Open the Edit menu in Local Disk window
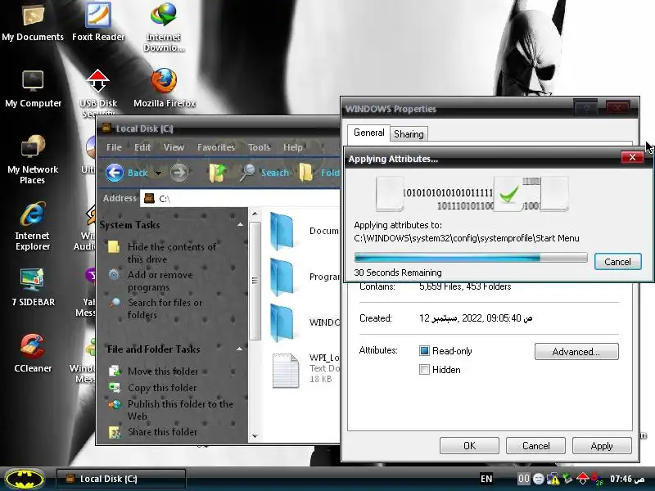This screenshot has height=491, width=655. [x=142, y=147]
